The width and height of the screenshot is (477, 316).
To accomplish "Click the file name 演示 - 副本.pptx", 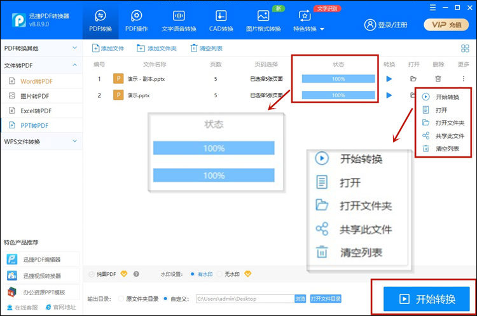I will click(146, 79).
